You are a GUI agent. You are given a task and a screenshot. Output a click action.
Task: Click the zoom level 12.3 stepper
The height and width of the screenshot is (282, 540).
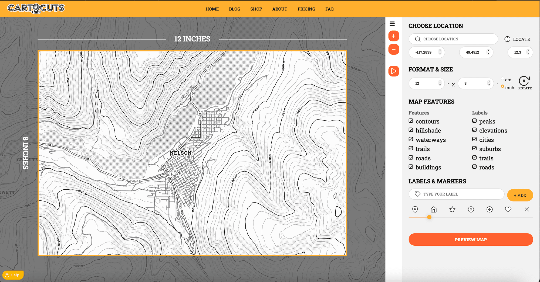(x=528, y=52)
